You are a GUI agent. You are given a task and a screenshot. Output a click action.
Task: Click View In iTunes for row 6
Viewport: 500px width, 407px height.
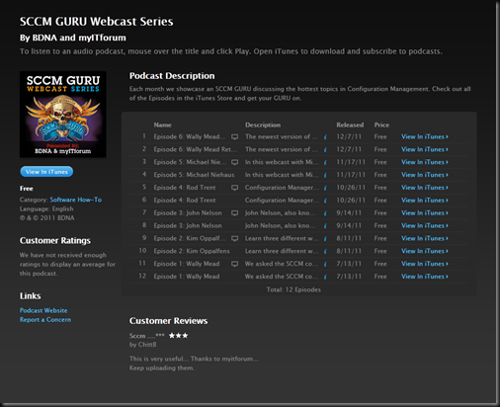click(425, 201)
